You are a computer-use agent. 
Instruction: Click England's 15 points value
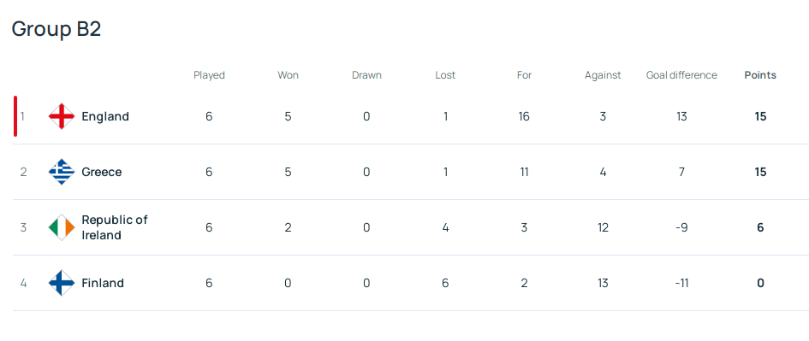click(x=760, y=116)
